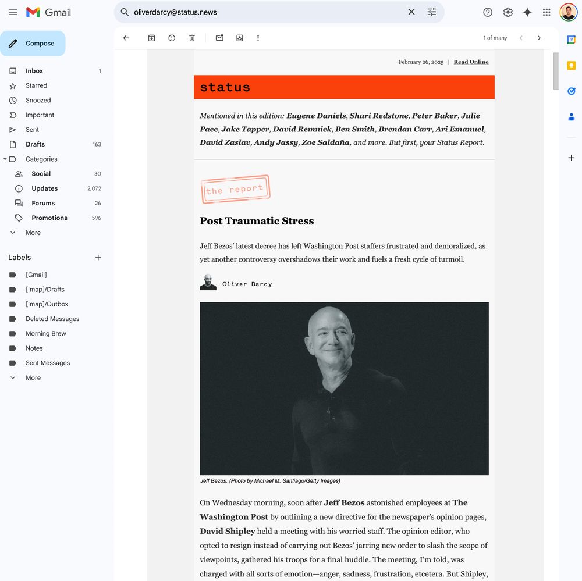
Task: Mark the email as unread
Action: [x=220, y=38]
